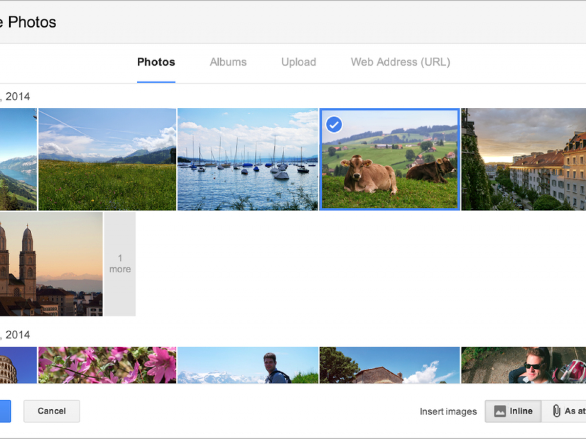
Task: Select the sunset city buildings photo
Action: point(523,160)
